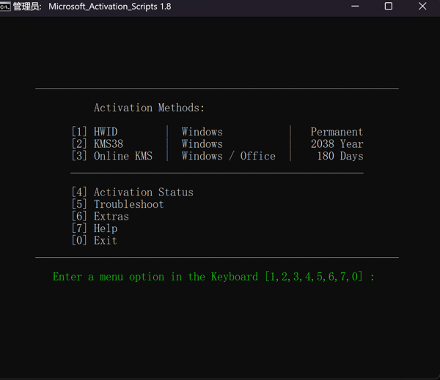440x380 pixels.
Task: Select the [5] Troubleshoot menu line
Action: coord(117,204)
